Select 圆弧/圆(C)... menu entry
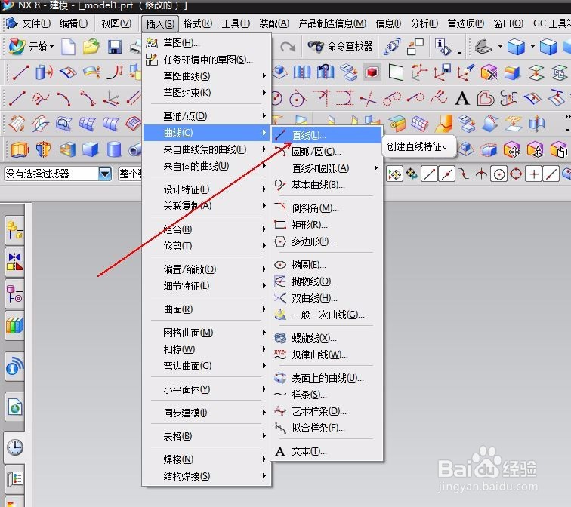This screenshot has height=507, width=571. (326, 152)
